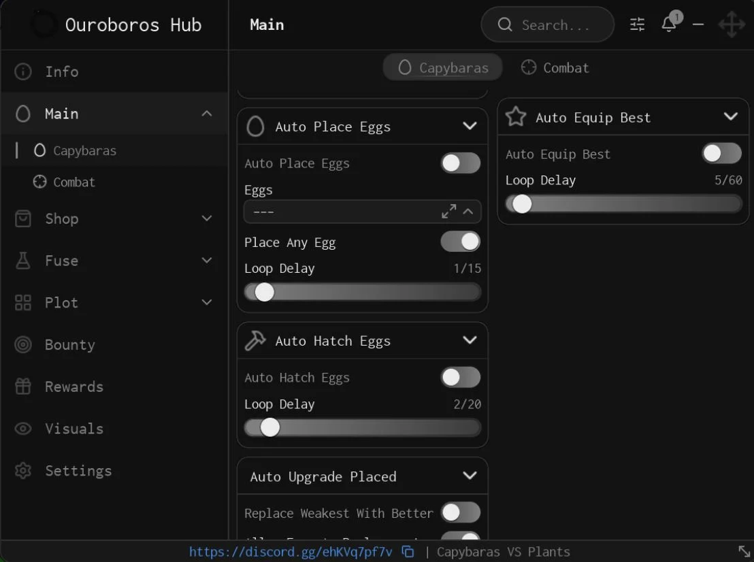Enable the Auto Equip Best toggle
754x562 pixels.
(722, 153)
